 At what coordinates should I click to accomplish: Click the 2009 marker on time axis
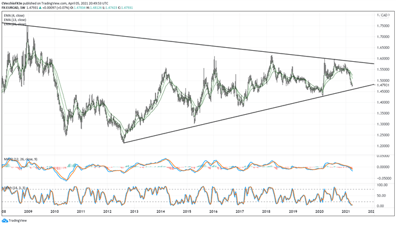click(x=28, y=212)
